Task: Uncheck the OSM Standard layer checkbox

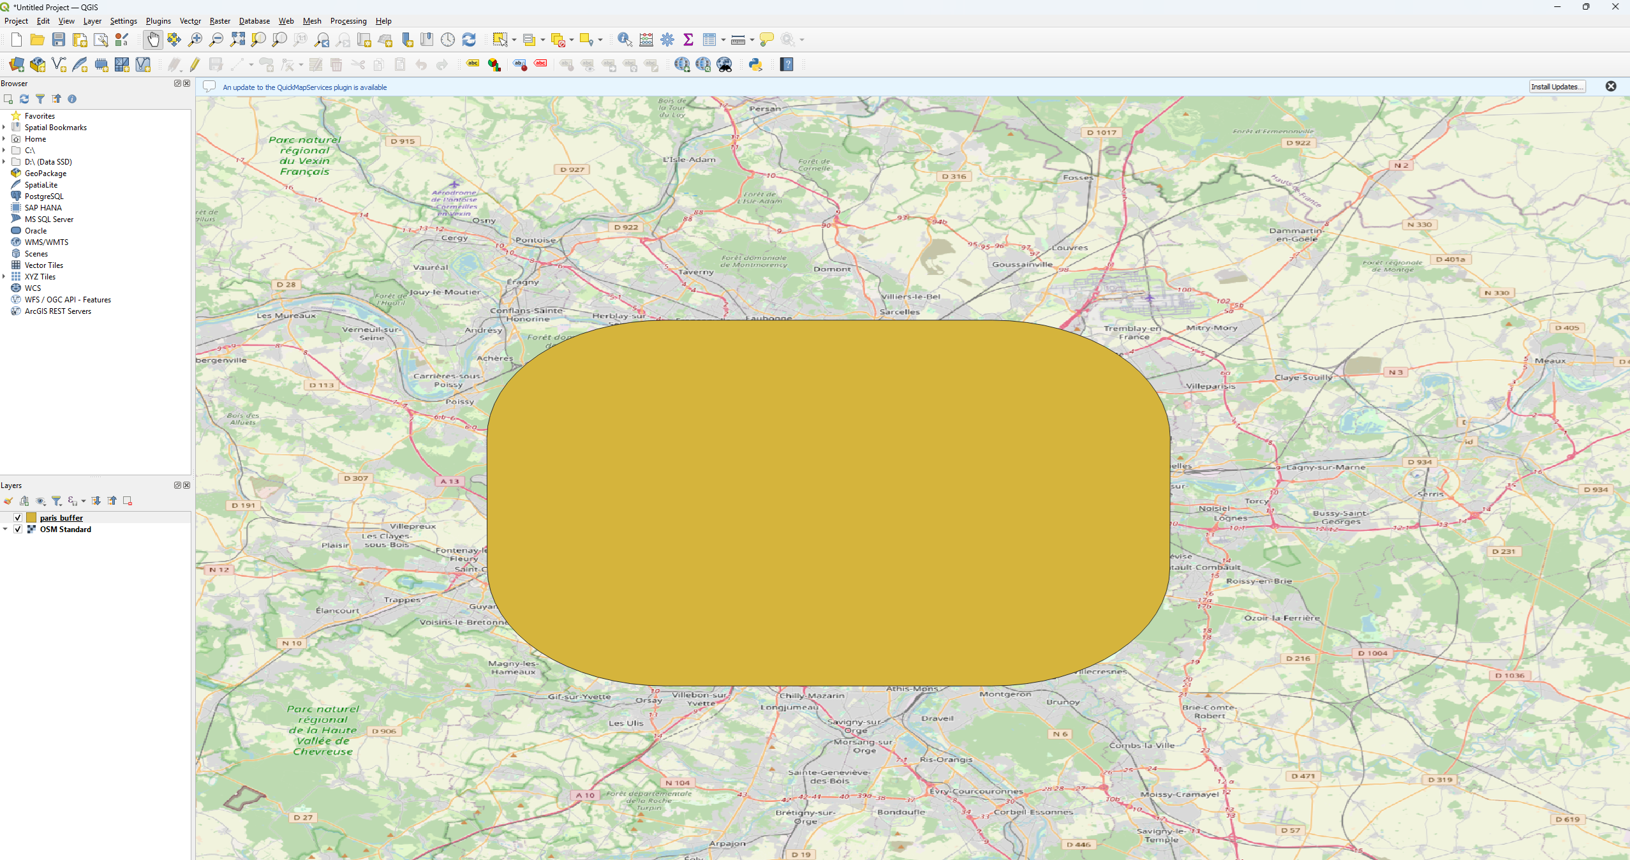Action: coord(18,529)
